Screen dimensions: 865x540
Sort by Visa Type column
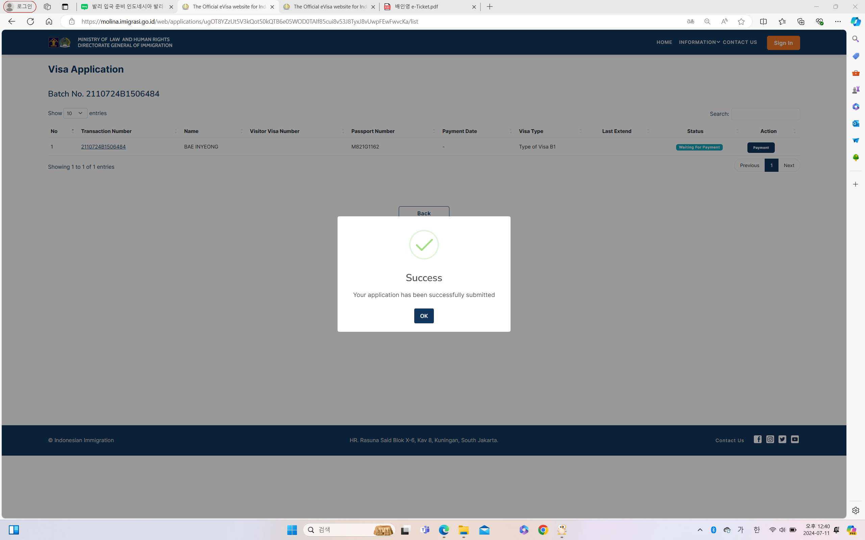coord(550,131)
